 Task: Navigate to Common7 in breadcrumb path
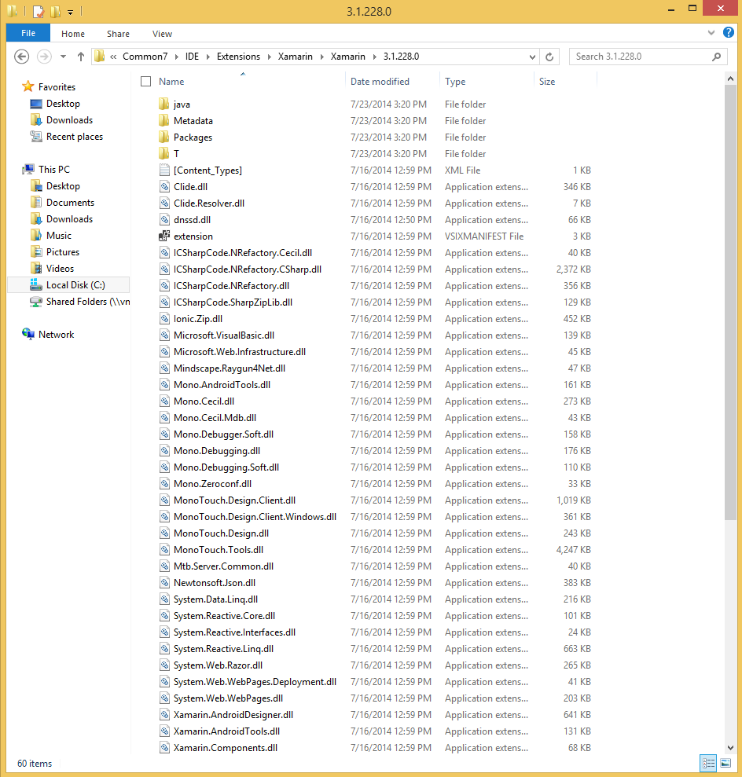(x=145, y=57)
